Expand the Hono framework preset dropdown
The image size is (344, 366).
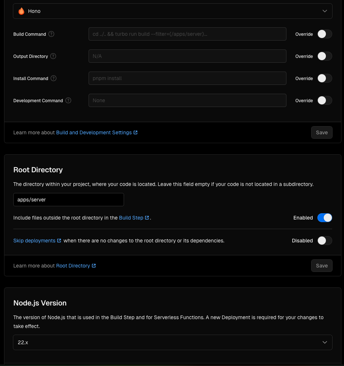point(173,11)
